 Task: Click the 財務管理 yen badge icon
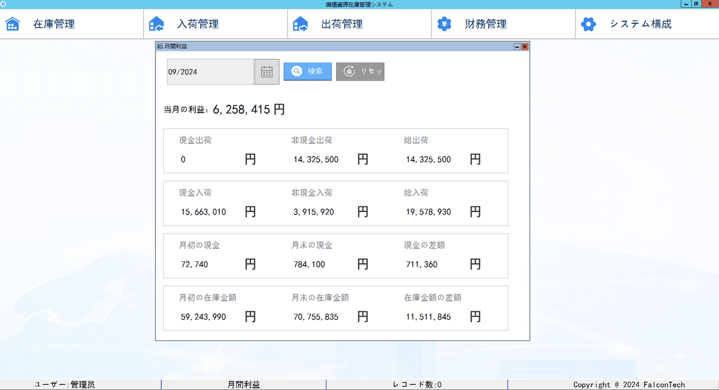(444, 25)
